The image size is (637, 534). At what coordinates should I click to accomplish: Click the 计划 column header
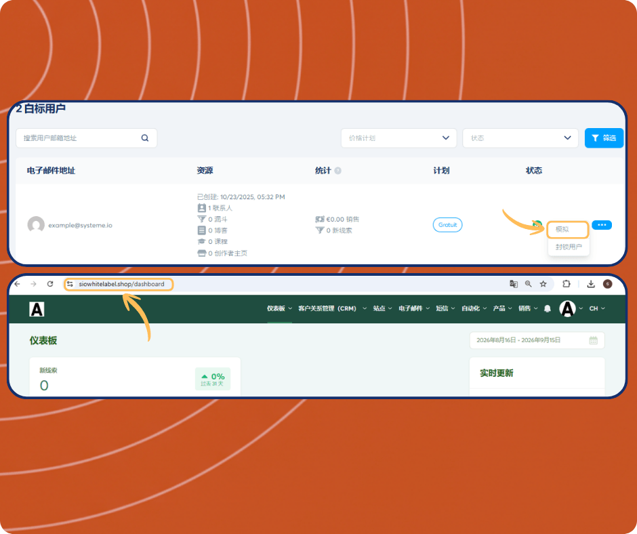(441, 171)
